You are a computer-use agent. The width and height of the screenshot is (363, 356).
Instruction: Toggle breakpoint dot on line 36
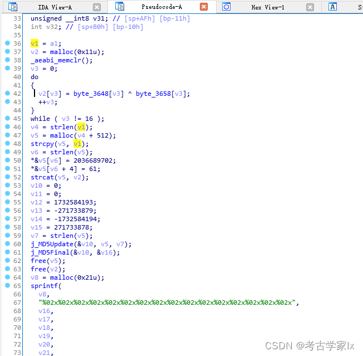pyautogui.click(x=7, y=43)
